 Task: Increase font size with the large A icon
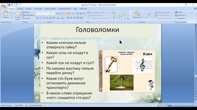click(57, 13)
